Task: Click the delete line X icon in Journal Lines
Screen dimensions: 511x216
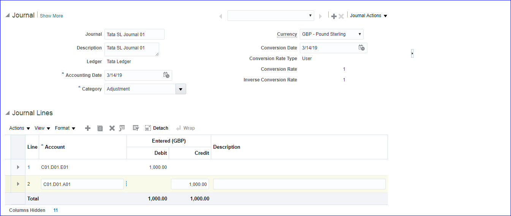Action: (112, 128)
